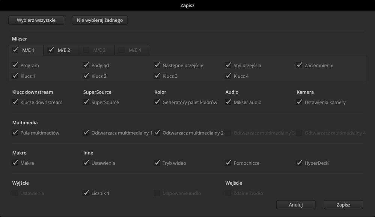375x217 pixels.
Task: Uncheck Mikser audio option
Action: [x=228, y=102]
